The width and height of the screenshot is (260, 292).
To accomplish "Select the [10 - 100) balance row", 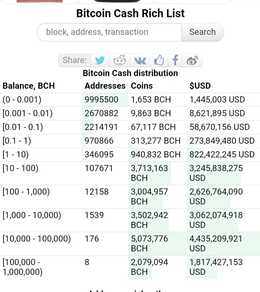I will click(x=130, y=173).
